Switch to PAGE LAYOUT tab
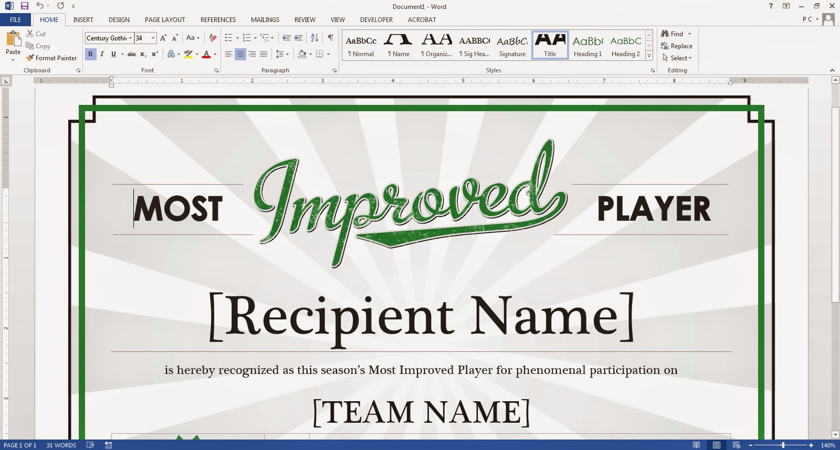840x450 pixels. [x=165, y=19]
